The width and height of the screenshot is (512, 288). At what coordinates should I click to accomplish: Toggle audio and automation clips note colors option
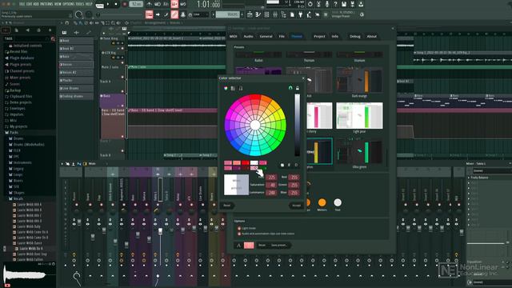(x=239, y=234)
